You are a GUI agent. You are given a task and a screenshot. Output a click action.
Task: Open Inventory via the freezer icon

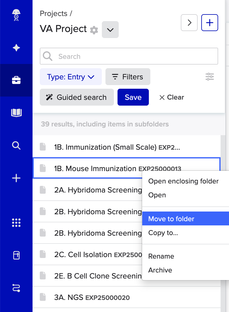[16, 255]
